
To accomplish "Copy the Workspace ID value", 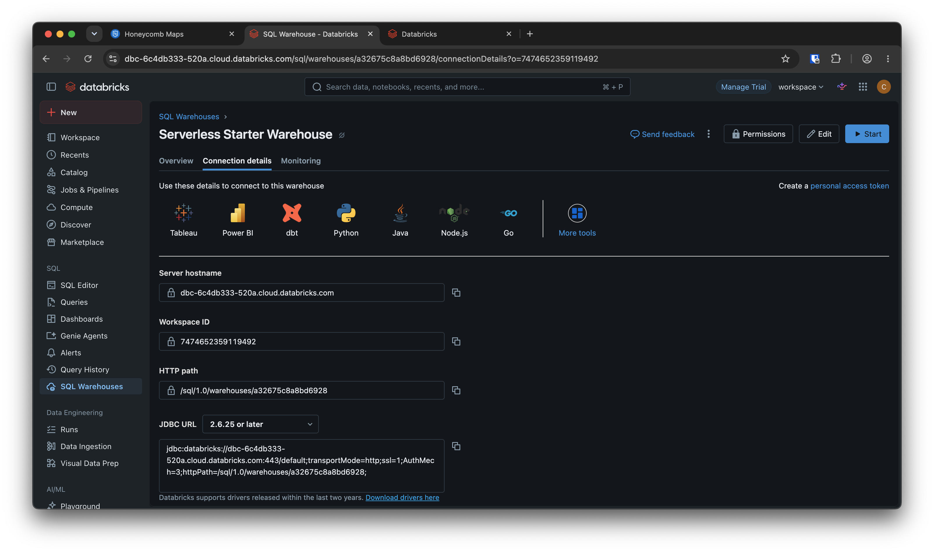I will coord(456,341).
